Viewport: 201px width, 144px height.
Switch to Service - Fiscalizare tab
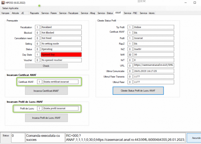[69, 13]
